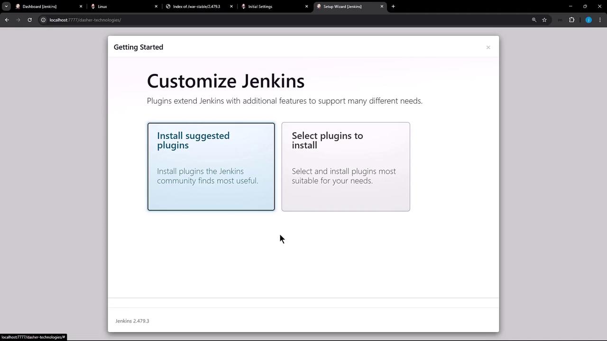Open the zoom magnifier icon

(534, 20)
